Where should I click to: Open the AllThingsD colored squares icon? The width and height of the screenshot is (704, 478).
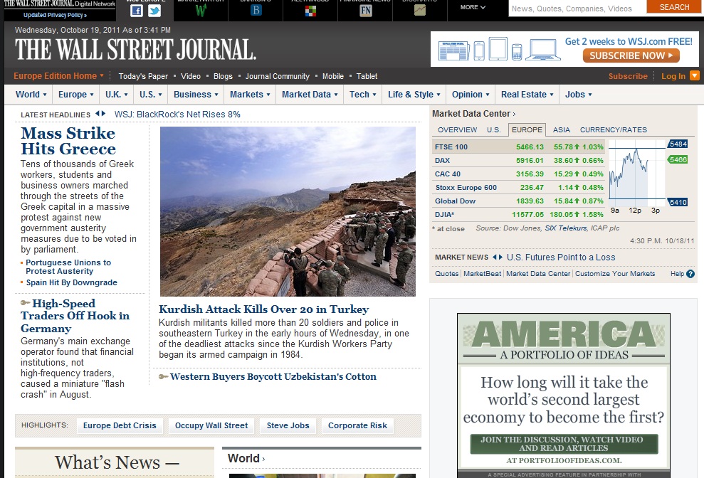pos(310,11)
